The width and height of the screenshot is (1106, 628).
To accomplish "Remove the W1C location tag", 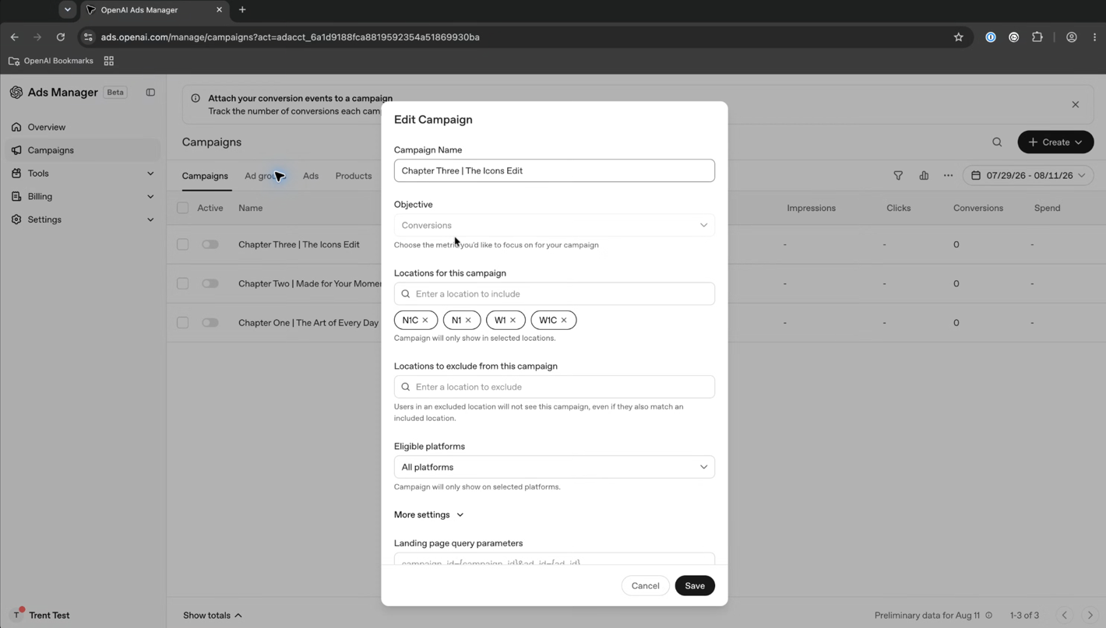I will (x=564, y=321).
